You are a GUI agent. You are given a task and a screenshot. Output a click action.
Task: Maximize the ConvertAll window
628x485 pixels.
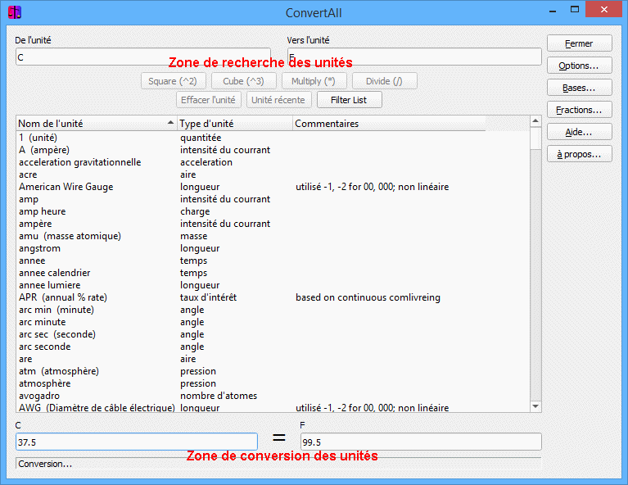575,10
